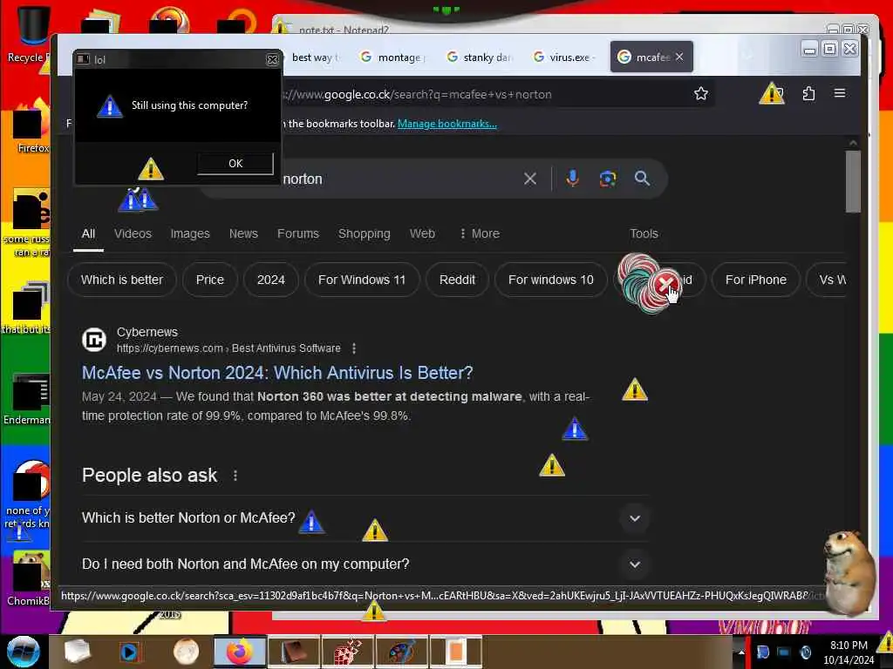
Task: Click the 2024 suggestion chip
Action: point(270,280)
